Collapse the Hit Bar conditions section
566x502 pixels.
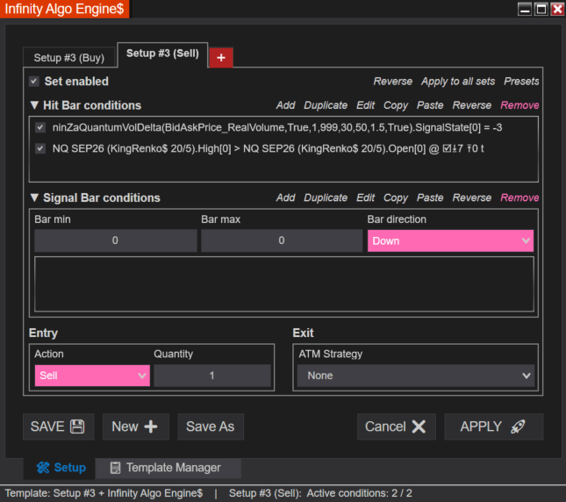[x=34, y=105]
